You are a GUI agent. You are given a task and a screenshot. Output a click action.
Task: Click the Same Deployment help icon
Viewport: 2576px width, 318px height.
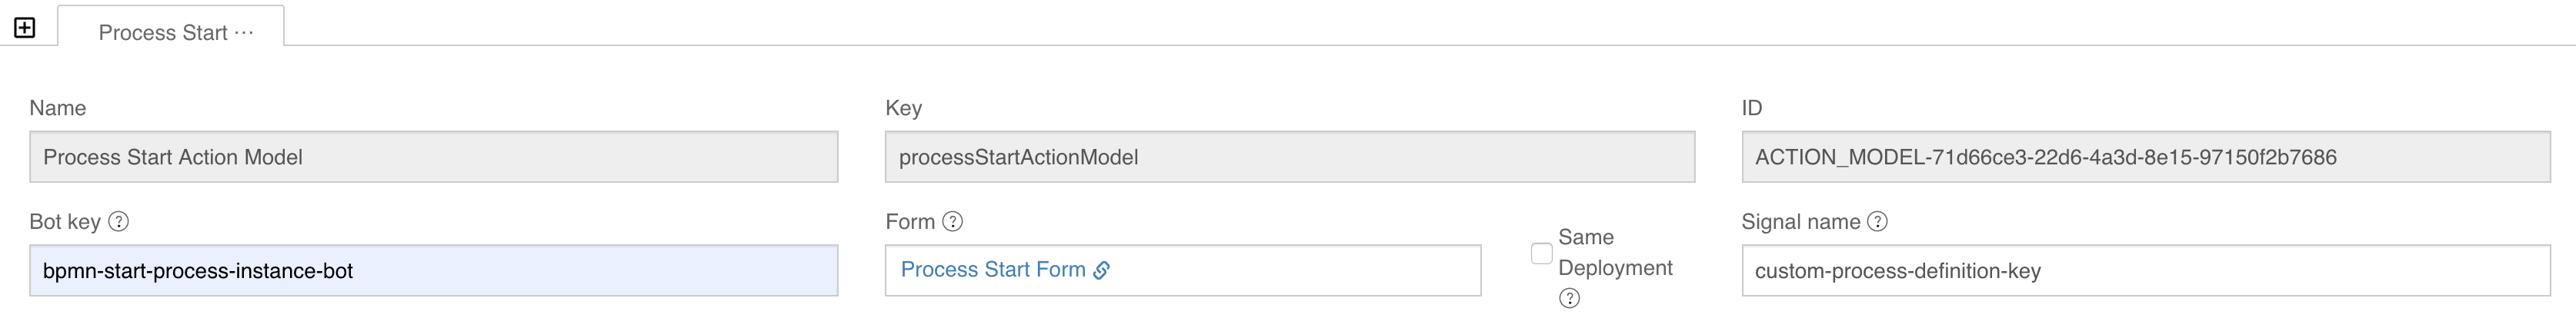(1569, 298)
